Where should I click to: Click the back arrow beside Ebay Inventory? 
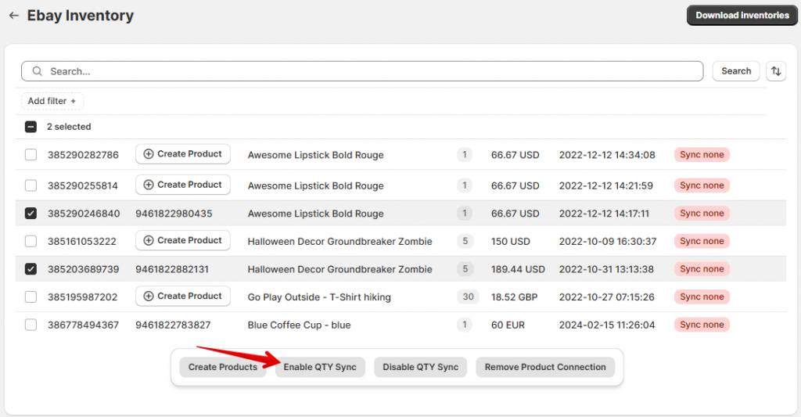tap(13, 16)
